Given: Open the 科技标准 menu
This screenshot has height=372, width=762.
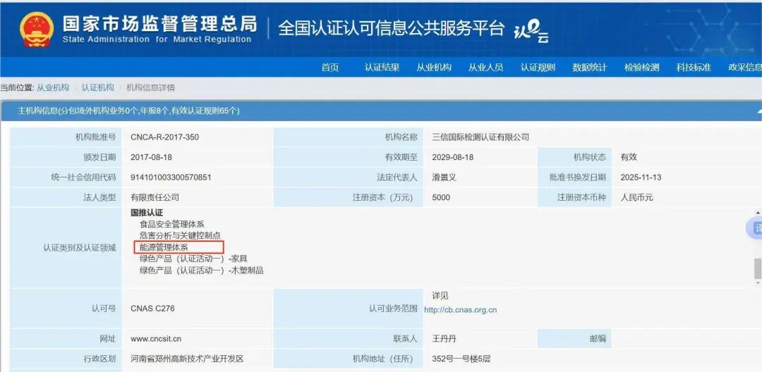Looking at the screenshot, I should coord(694,68).
